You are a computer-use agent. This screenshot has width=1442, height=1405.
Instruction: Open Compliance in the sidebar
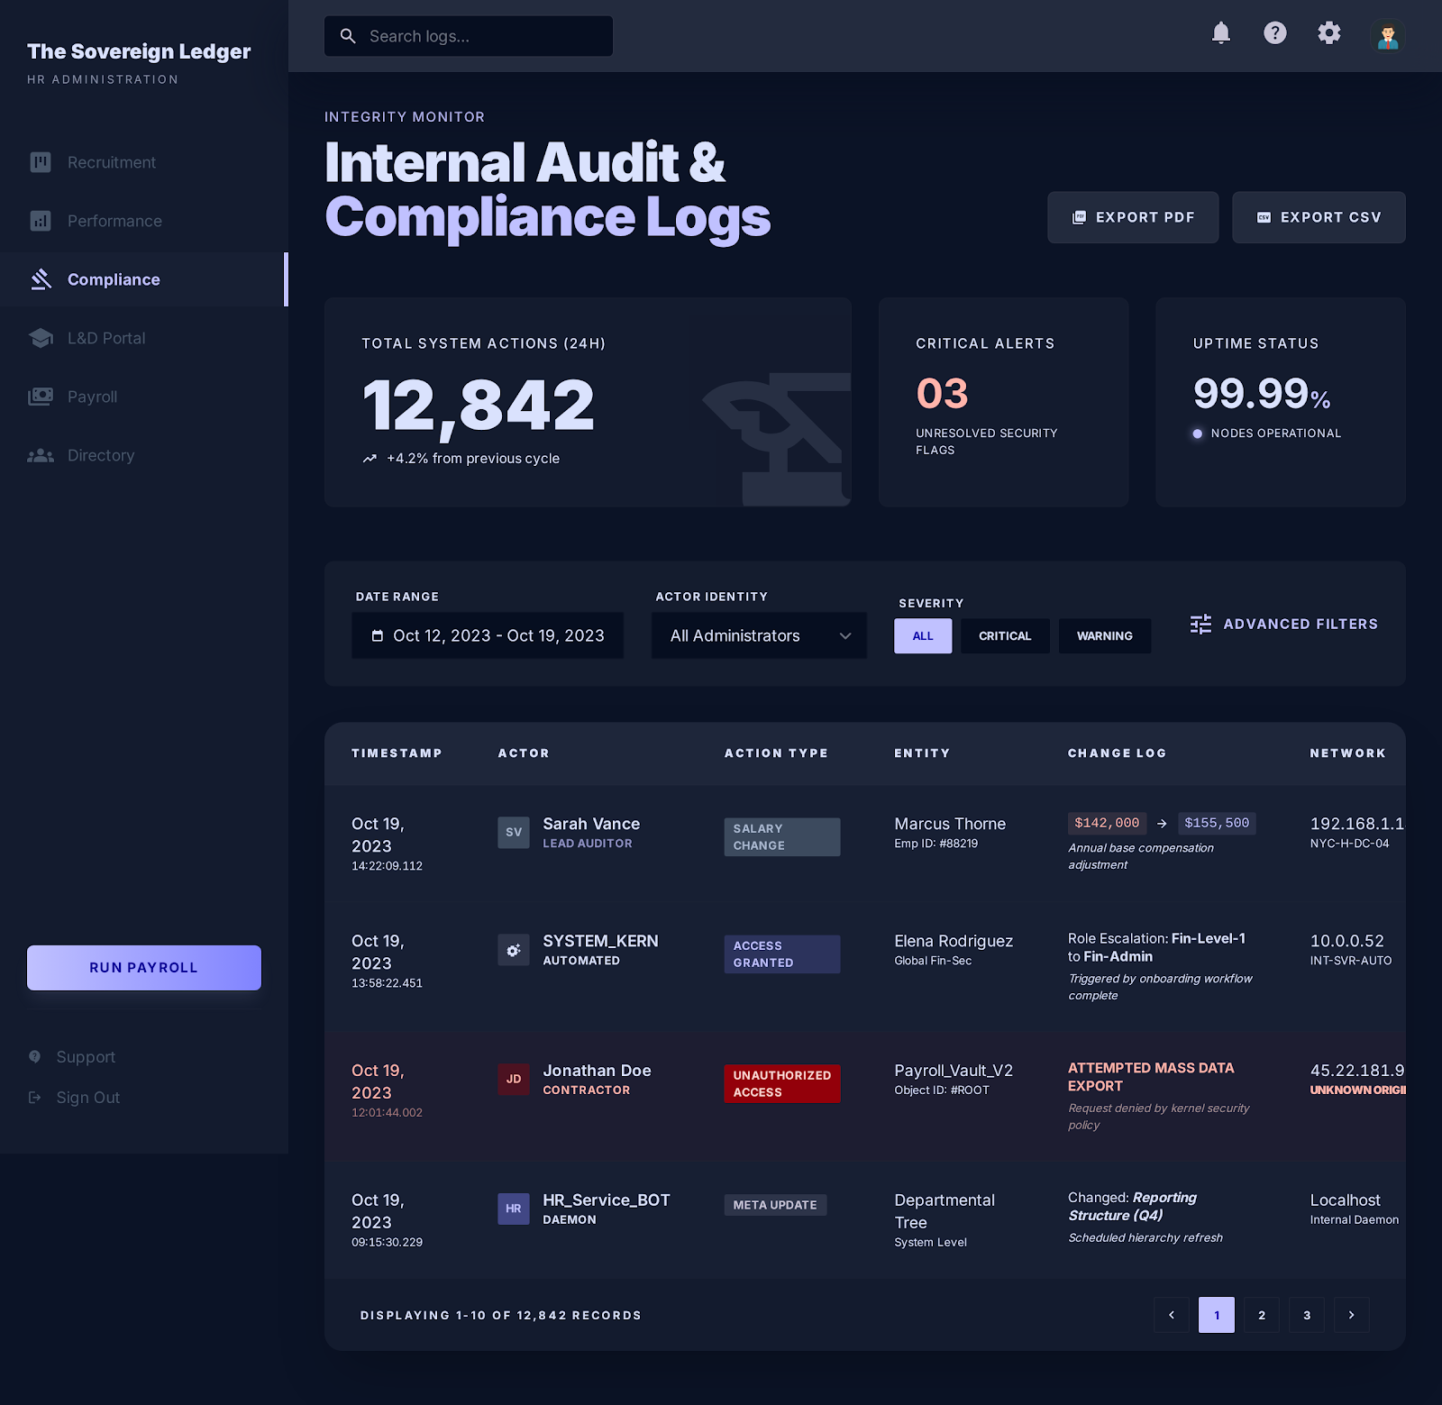click(144, 279)
